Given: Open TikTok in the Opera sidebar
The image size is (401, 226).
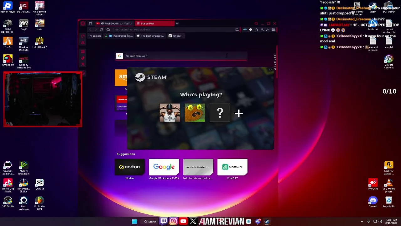Looking at the screenshot, I should point(83,58).
